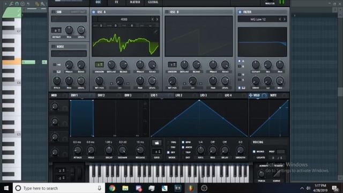Change the SUB octave stepper
The width and height of the screenshot is (343, 193).
click(56, 30)
